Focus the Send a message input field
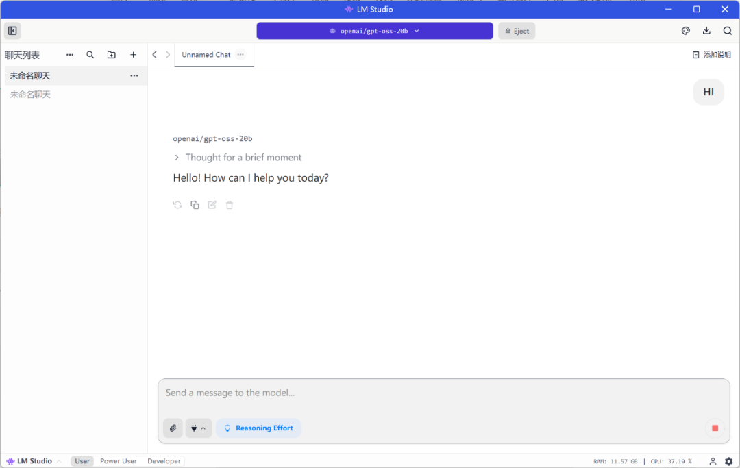740x468 pixels. (x=443, y=393)
